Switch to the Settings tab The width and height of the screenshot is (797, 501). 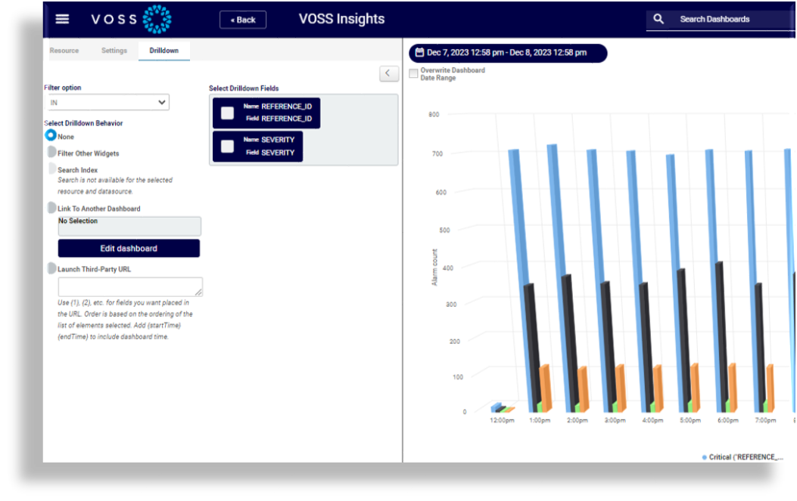click(x=114, y=51)
